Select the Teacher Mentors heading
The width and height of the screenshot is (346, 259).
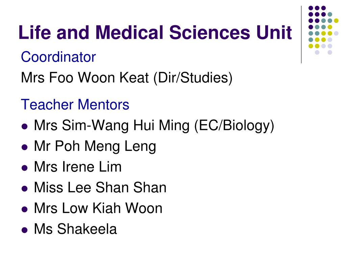point(75,105)
